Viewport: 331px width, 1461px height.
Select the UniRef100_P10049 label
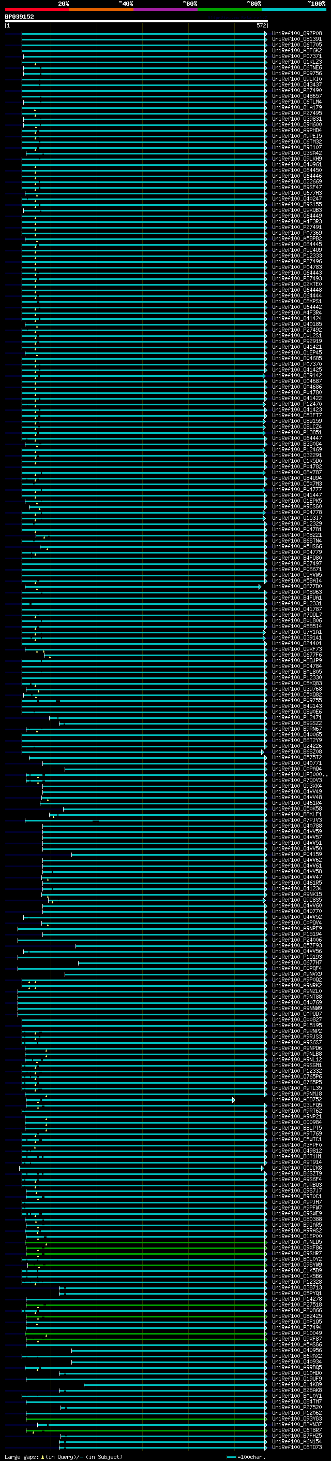click(x=297, y=1333)
